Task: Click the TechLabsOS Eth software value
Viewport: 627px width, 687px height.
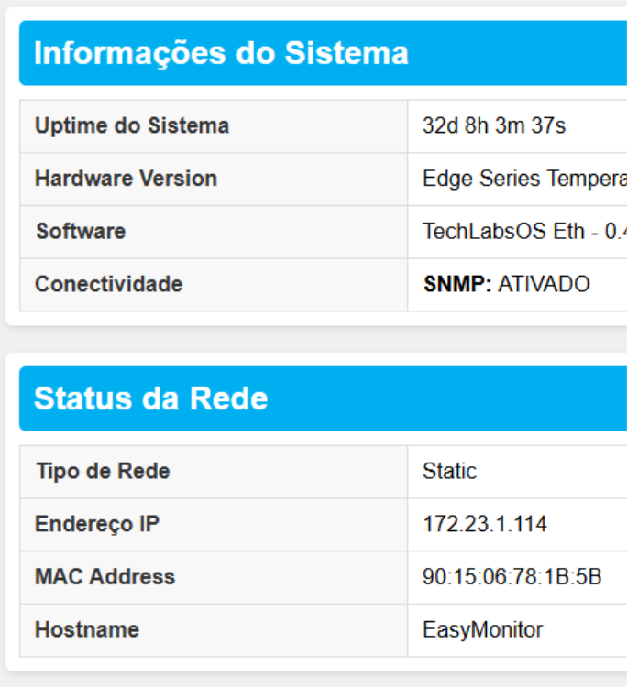Action: click(x=523, y=231)
